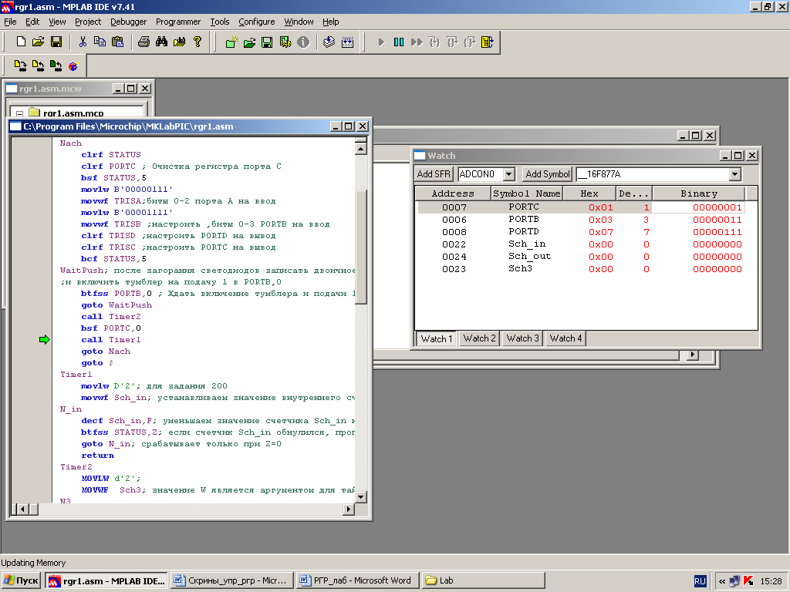Image resolution: width=790 pixels, height=592 pixels.
Task: Collapse the rgr1.asm.mcp project tree node
Action: coord(19,113)
